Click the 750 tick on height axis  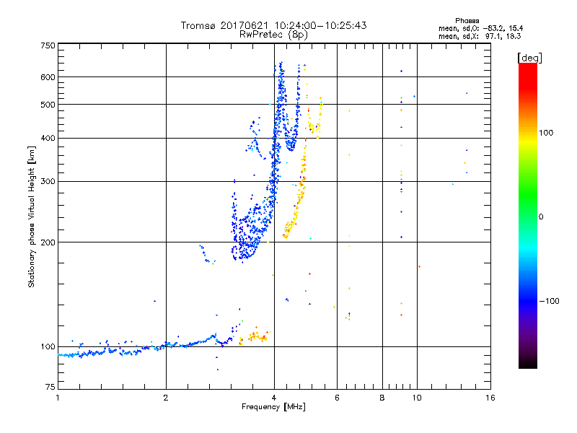[x=48, y=45]
